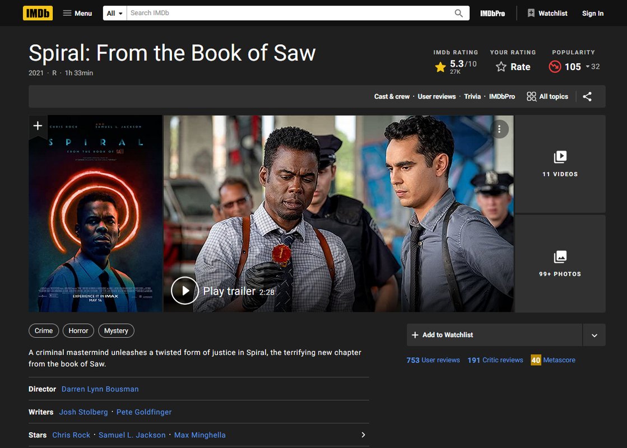Open the trailer's three-dot options
This screenshot has height=448, width=627.
point(499,129)
